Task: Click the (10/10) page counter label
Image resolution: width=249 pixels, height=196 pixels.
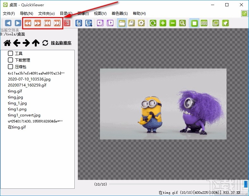Action: click(101, 184)
